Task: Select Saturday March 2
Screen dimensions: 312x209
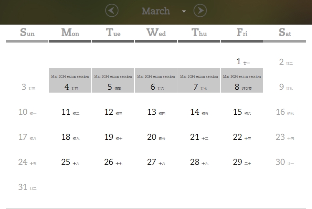Action: tap(282, 62)
